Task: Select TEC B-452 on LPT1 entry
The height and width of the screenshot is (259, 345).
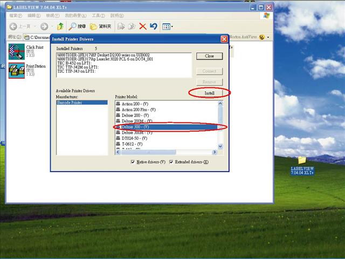Action: 74,63
